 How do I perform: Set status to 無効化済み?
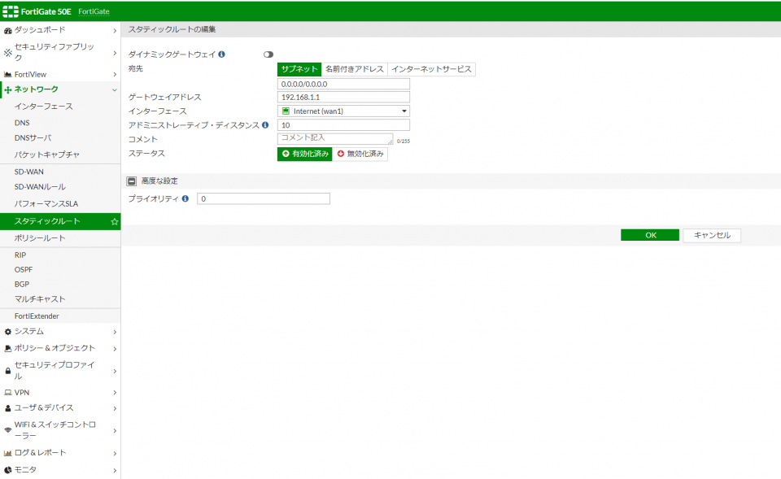point(360,154)
